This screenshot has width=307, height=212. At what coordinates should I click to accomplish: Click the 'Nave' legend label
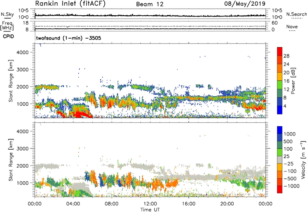click(x=292, y=26)
